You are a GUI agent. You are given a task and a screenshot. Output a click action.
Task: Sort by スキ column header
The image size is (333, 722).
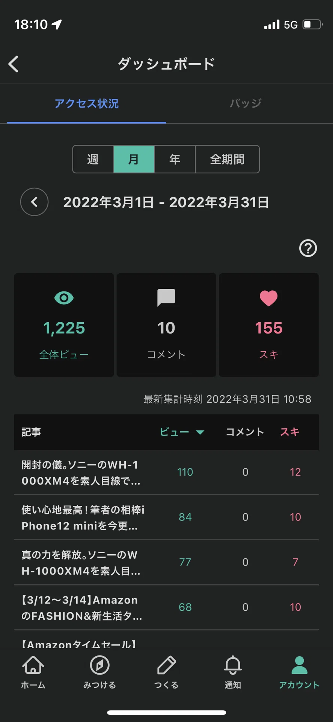click(289, 432)
